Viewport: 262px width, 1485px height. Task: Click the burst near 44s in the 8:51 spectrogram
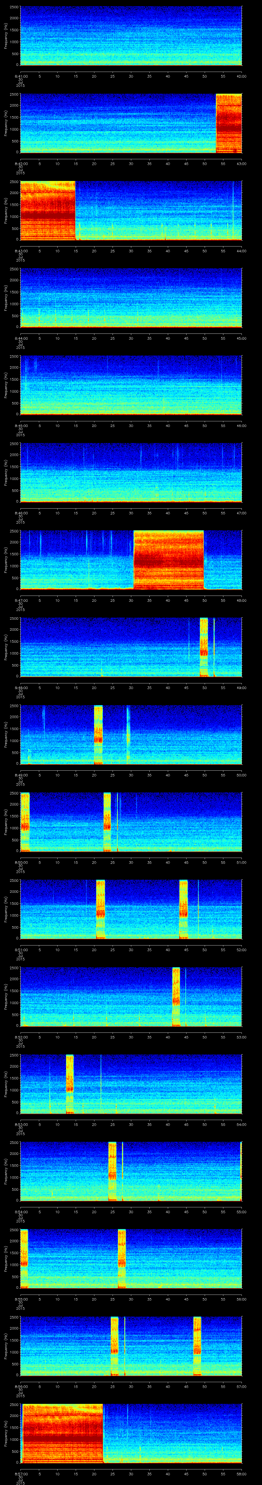pyautogui.click(x=183, y=909)
